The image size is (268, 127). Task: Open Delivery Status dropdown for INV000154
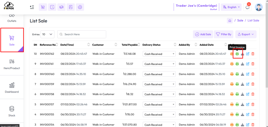click(159, 125)
